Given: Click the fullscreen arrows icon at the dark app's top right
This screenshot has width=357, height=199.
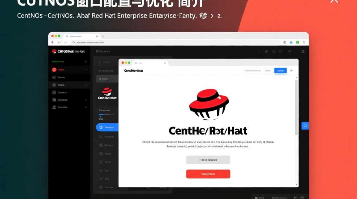Looking at the screenshot, I should (303, 51).
